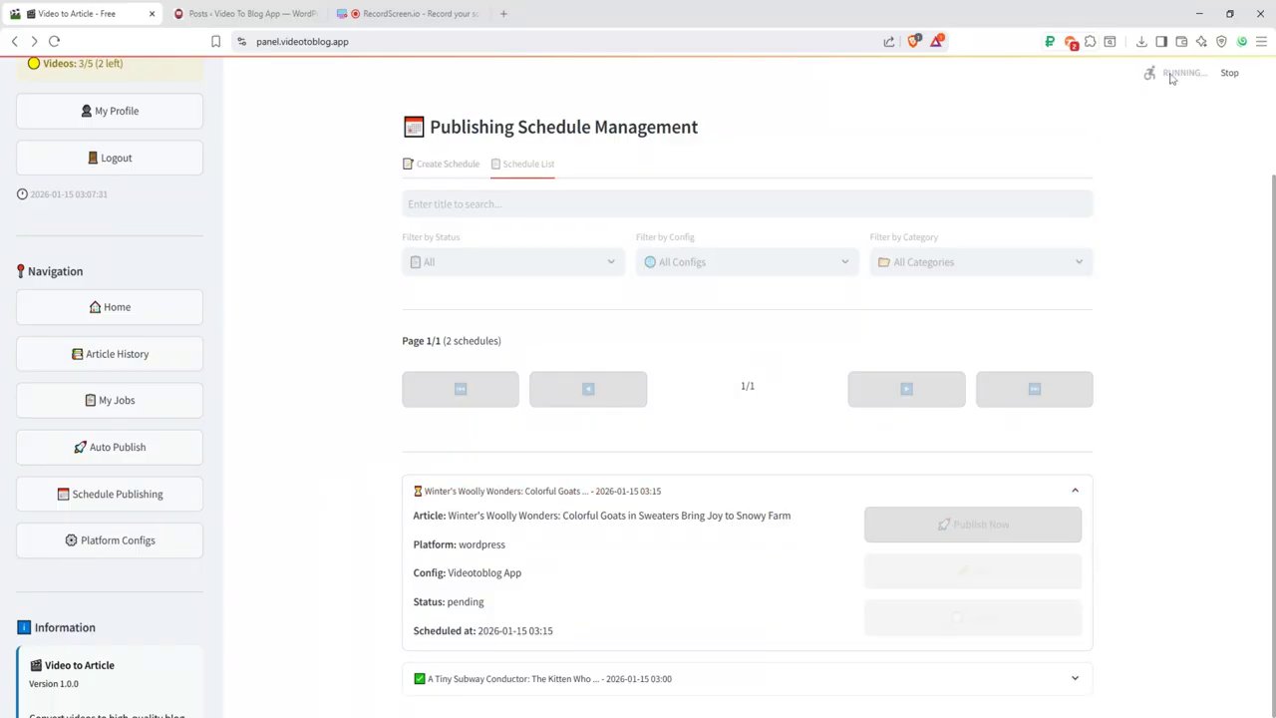Viewport: 1276px width, 718px height.
Task: Open the All Configs dropdown
Action: point(746,261)
